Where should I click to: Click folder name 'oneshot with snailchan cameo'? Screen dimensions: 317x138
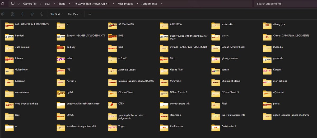pyautogui.click(x=83, y=104)
